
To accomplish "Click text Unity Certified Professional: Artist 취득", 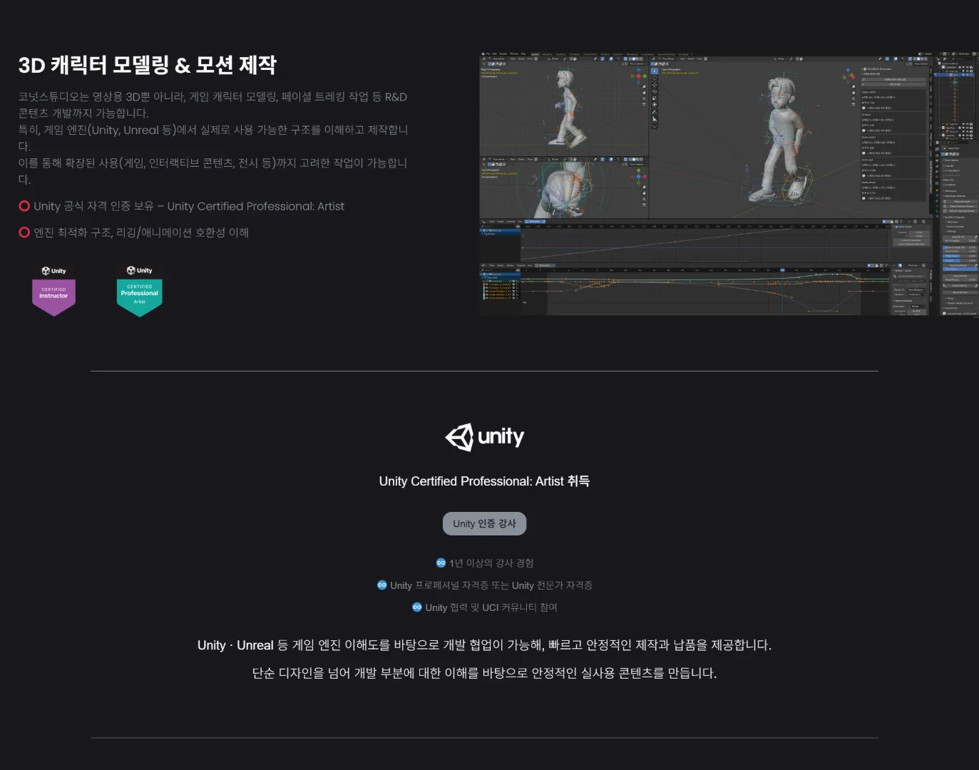I will [484, 481].
